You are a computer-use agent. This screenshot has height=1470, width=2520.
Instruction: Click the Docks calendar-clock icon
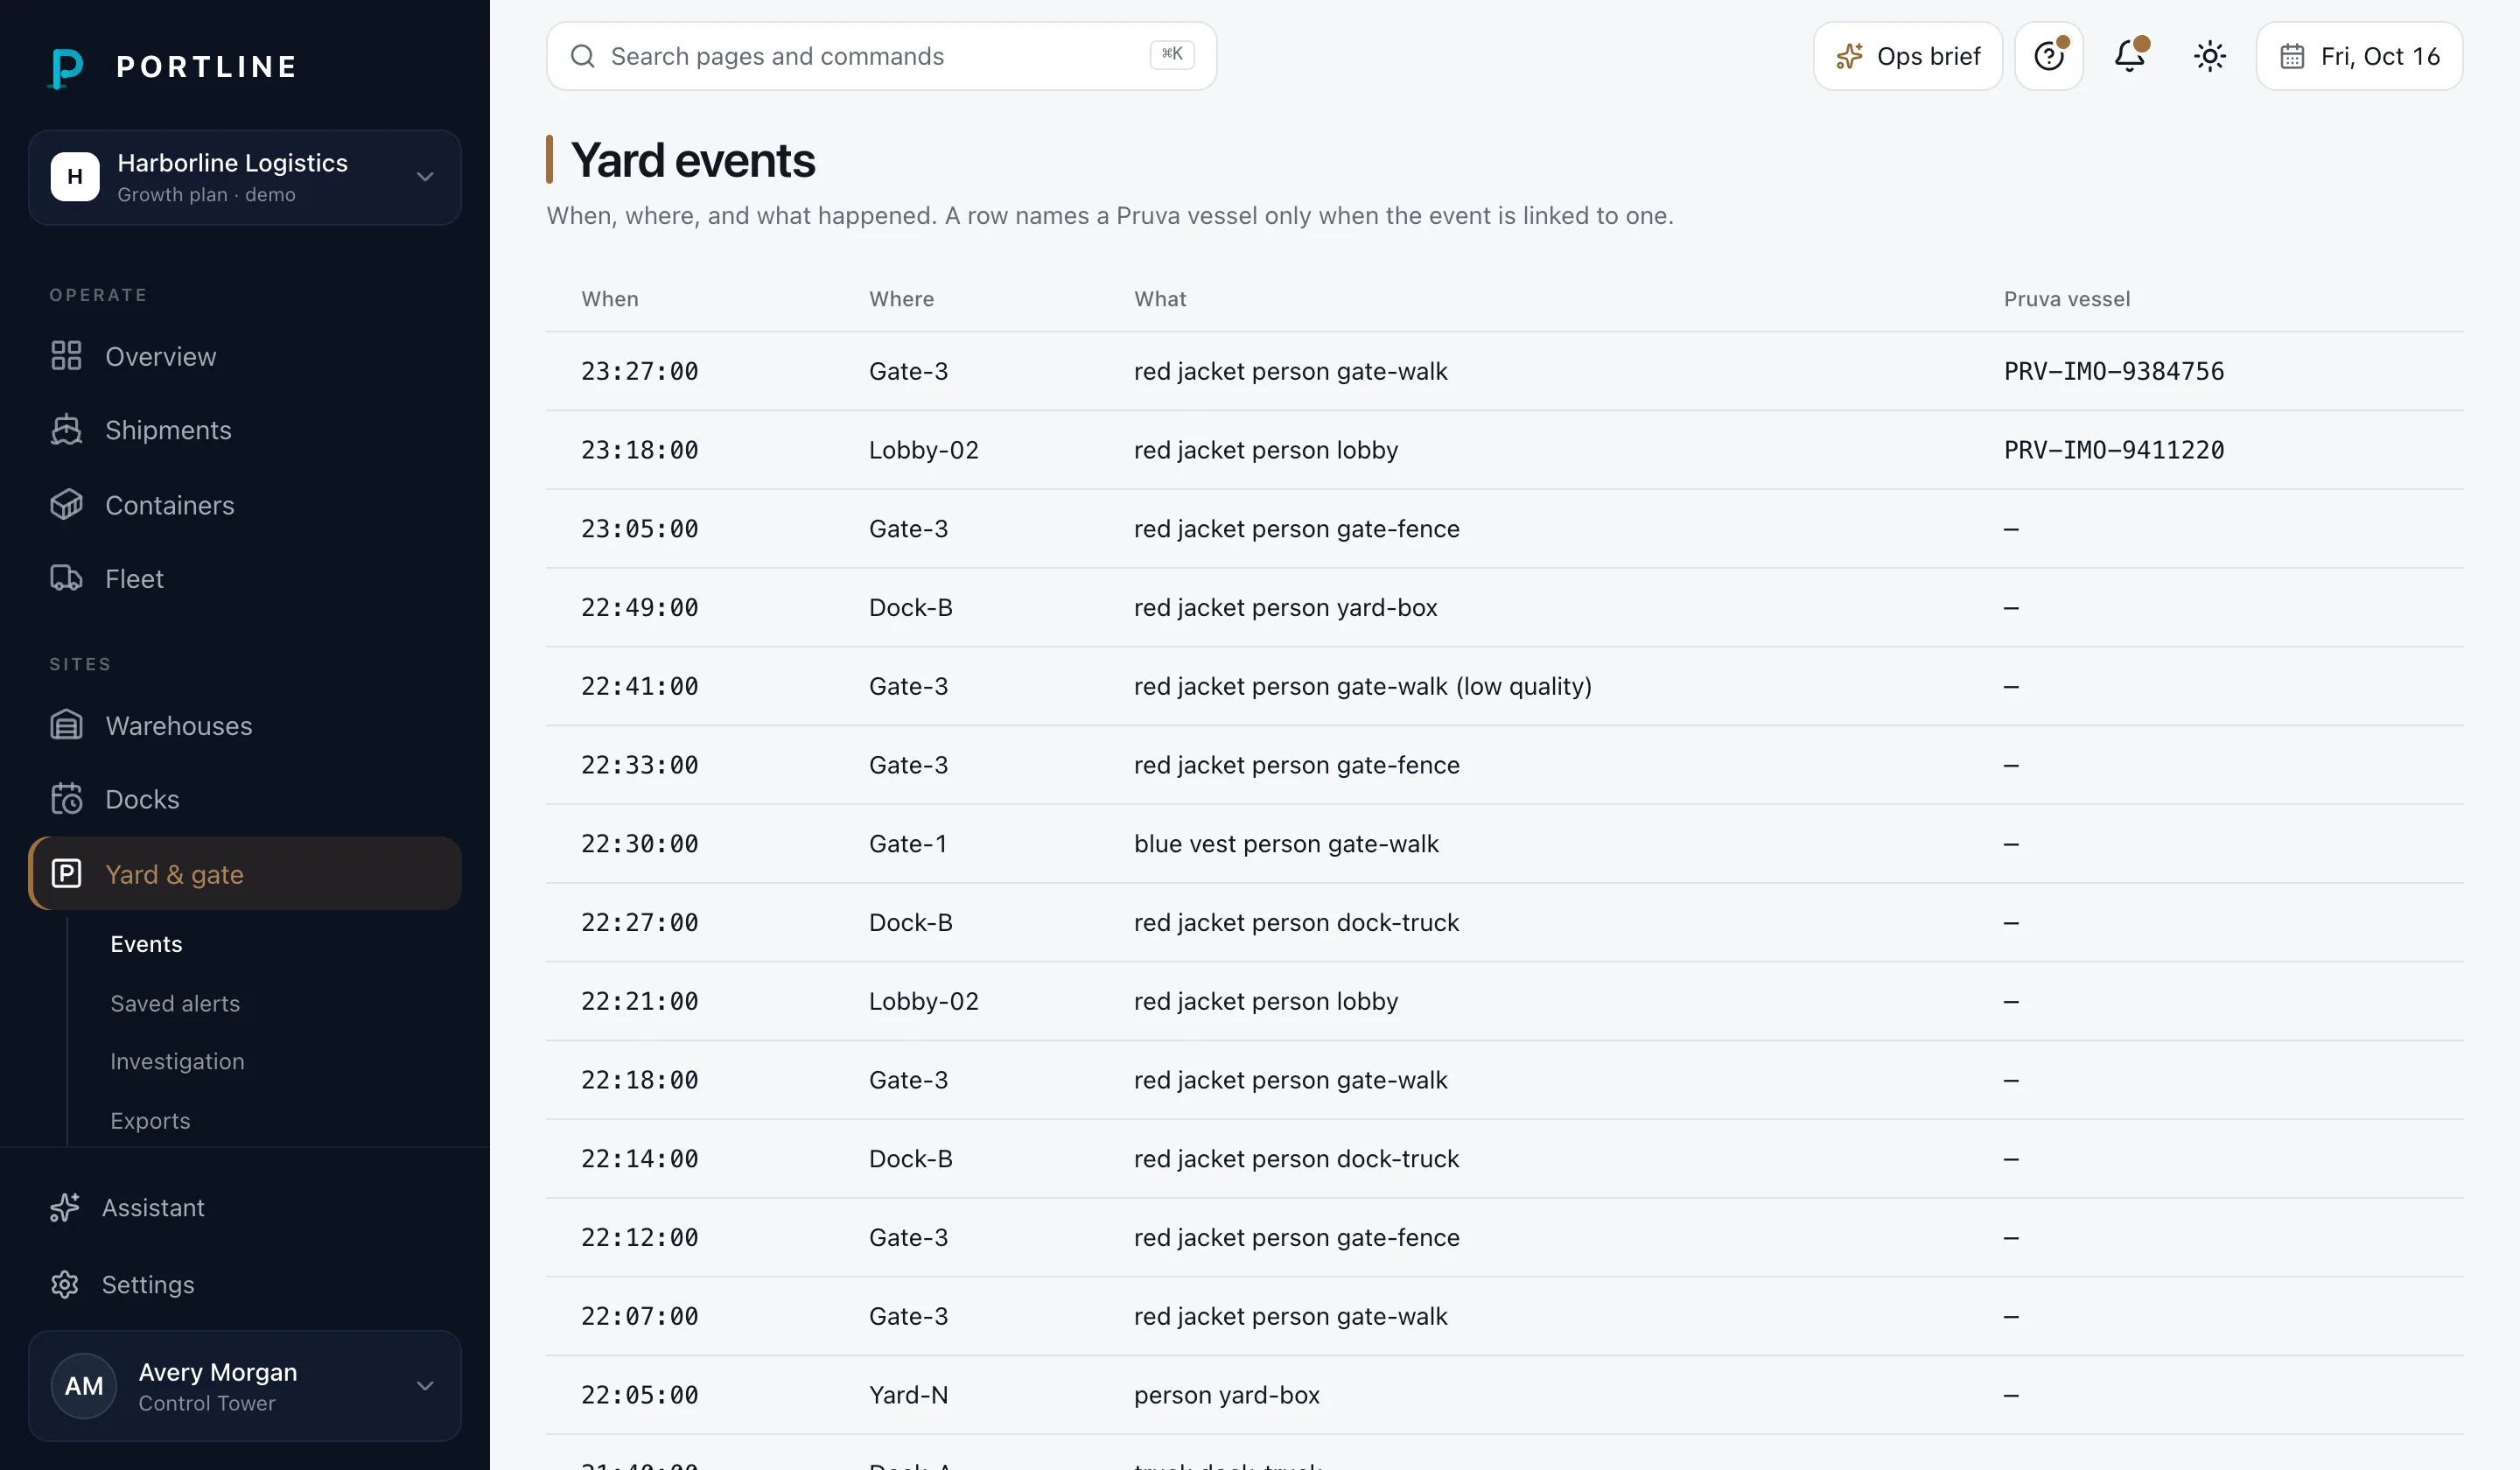coord(66,799)
